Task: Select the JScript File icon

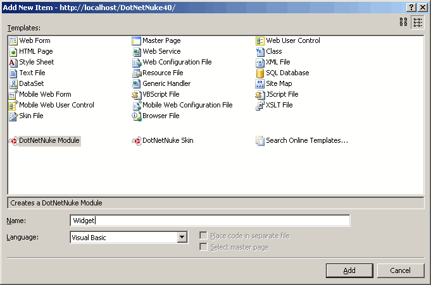Action: tap(259, 94)
